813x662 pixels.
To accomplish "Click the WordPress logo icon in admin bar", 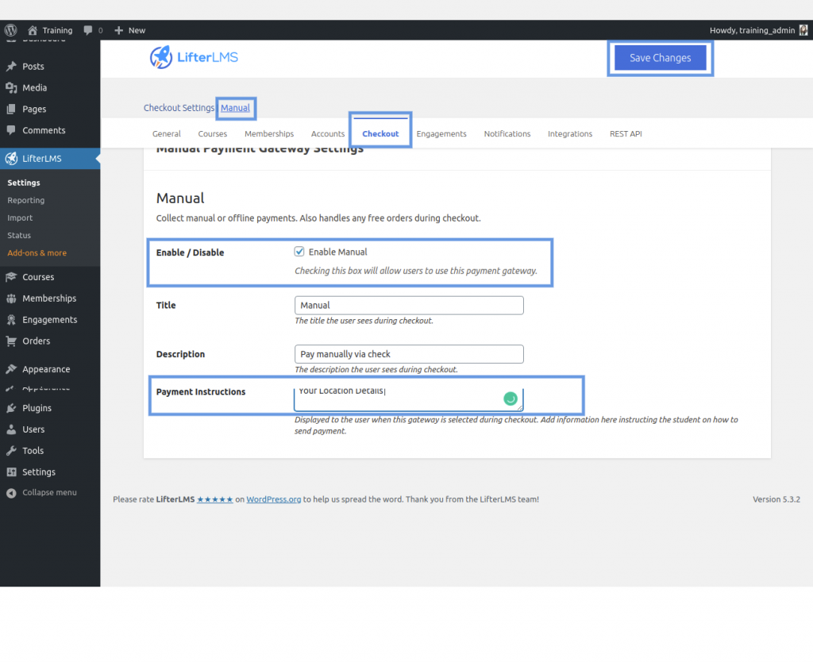I will [11, 30].
